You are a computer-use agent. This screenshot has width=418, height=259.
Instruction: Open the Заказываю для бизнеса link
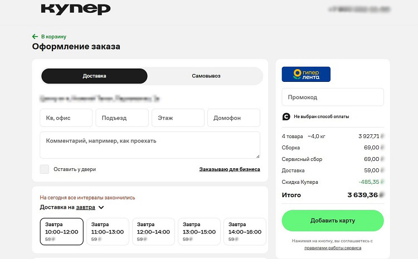click(230, 169)
